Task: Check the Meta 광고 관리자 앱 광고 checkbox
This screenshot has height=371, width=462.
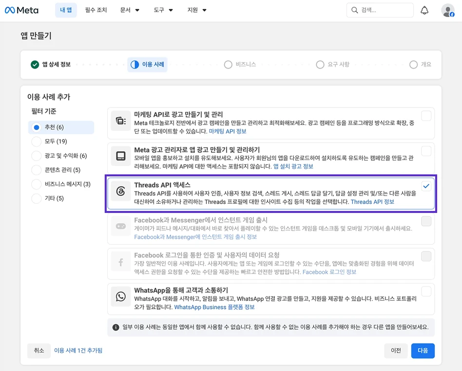Action: point(426,151)
